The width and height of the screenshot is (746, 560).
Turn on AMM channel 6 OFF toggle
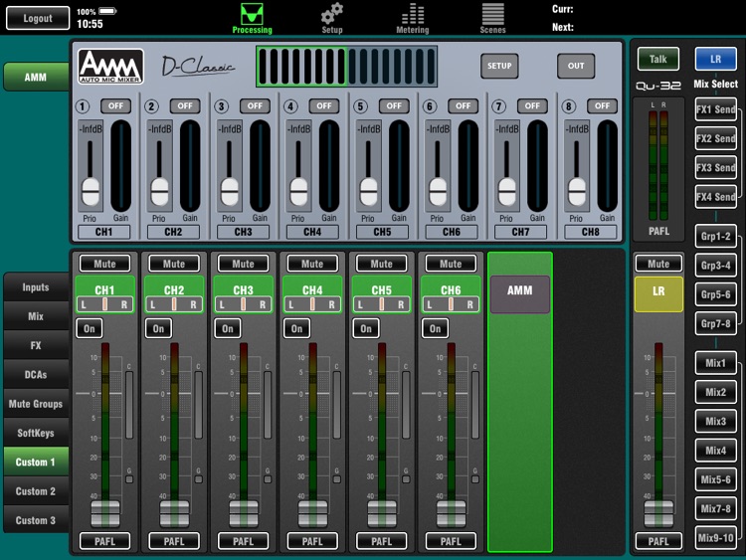click(x=463, y=105)
